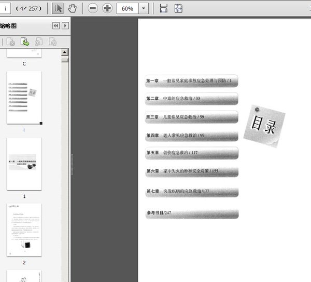Screen dimensions: 311x282
Task: Fit the whole page in window
Action: click(178, 8)
